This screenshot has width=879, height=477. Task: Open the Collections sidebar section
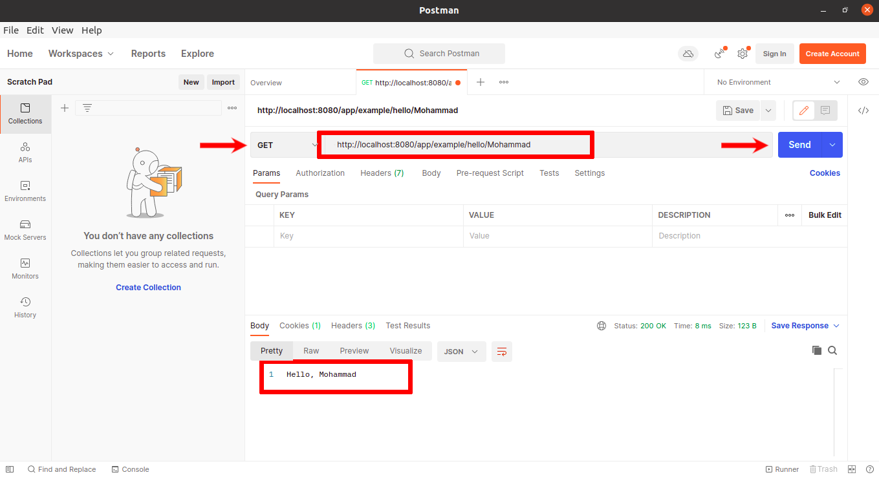tap(25, 114)
